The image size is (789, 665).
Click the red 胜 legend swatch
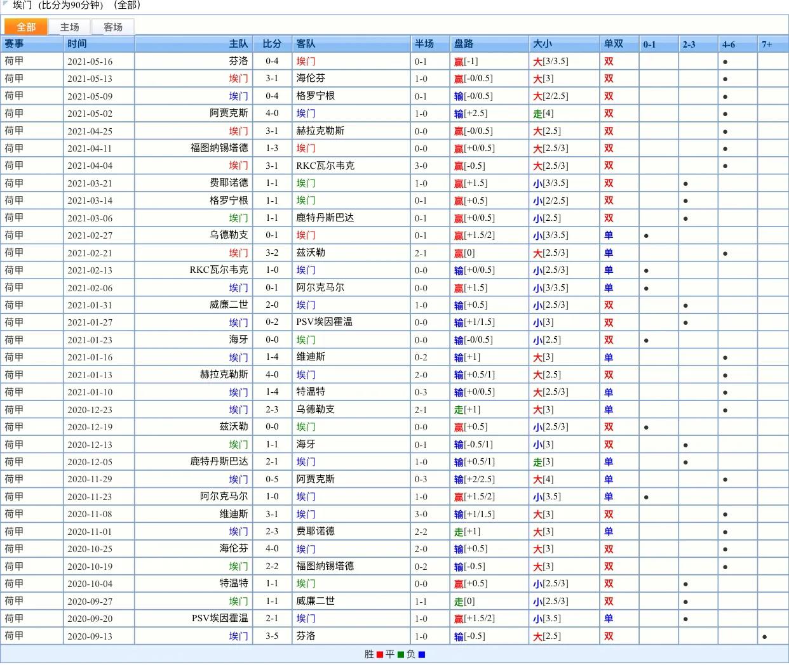click(380, 655)
